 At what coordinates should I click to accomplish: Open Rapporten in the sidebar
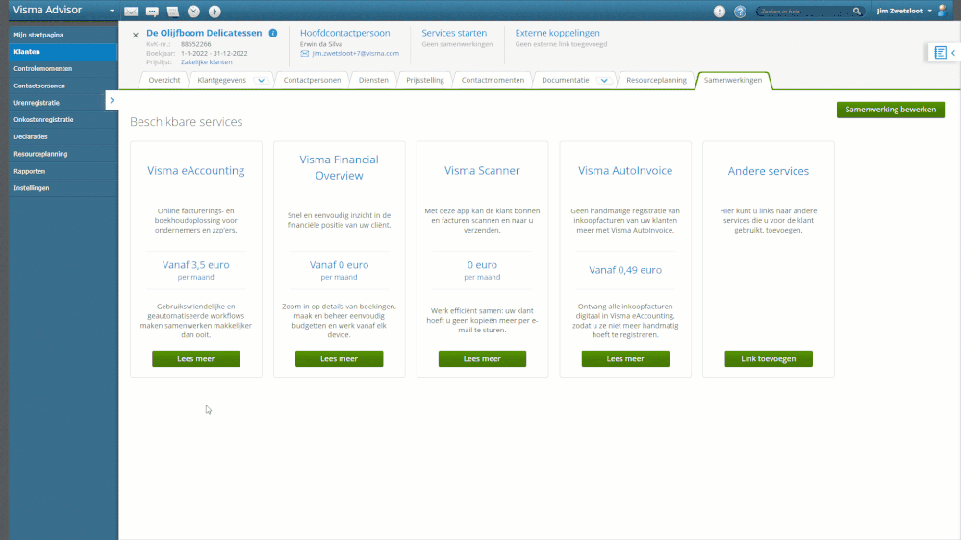pos(63,171)
